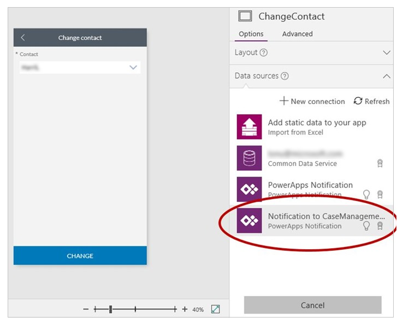This screenshot has width=403, height=323.
Task: Click the Cancel button
Action: [312, 305]
